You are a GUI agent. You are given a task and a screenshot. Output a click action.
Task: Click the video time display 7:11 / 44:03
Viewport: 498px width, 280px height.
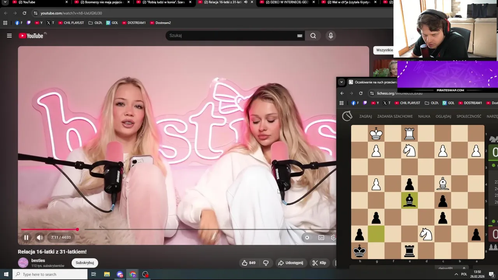tap(61, 238)
